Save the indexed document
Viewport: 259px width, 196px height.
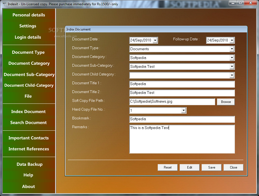tap(212, 167)
